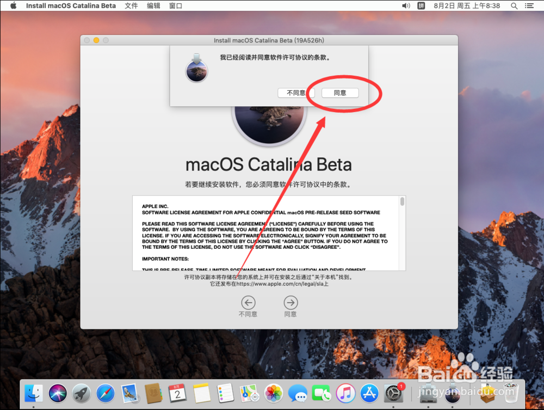Viewport: 544px width, 410px height.
Task: Open Messages blue bubble icon in Dock
Action: click(298, 393)
